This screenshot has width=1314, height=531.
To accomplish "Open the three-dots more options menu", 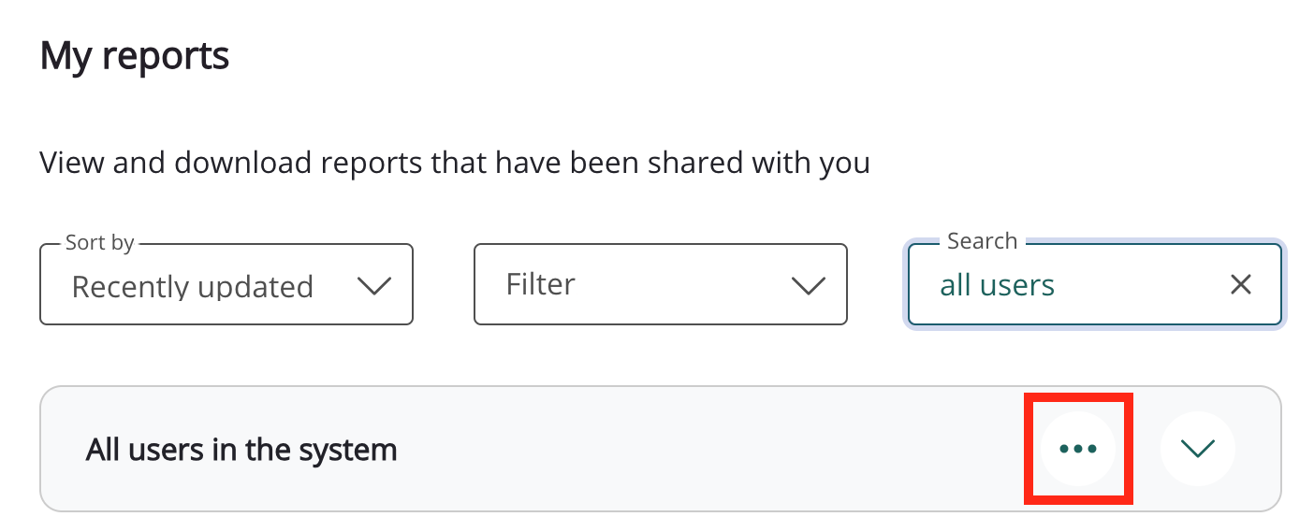I will (x=1078, y=449).
